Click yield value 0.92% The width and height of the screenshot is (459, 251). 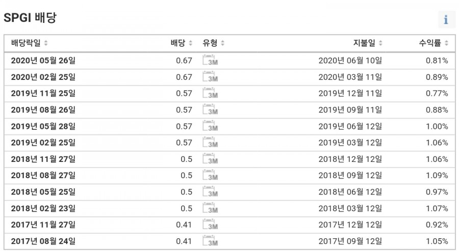point(437,225)
